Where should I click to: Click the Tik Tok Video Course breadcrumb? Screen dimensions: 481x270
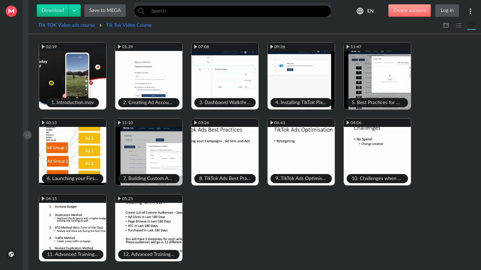point(129,25)
